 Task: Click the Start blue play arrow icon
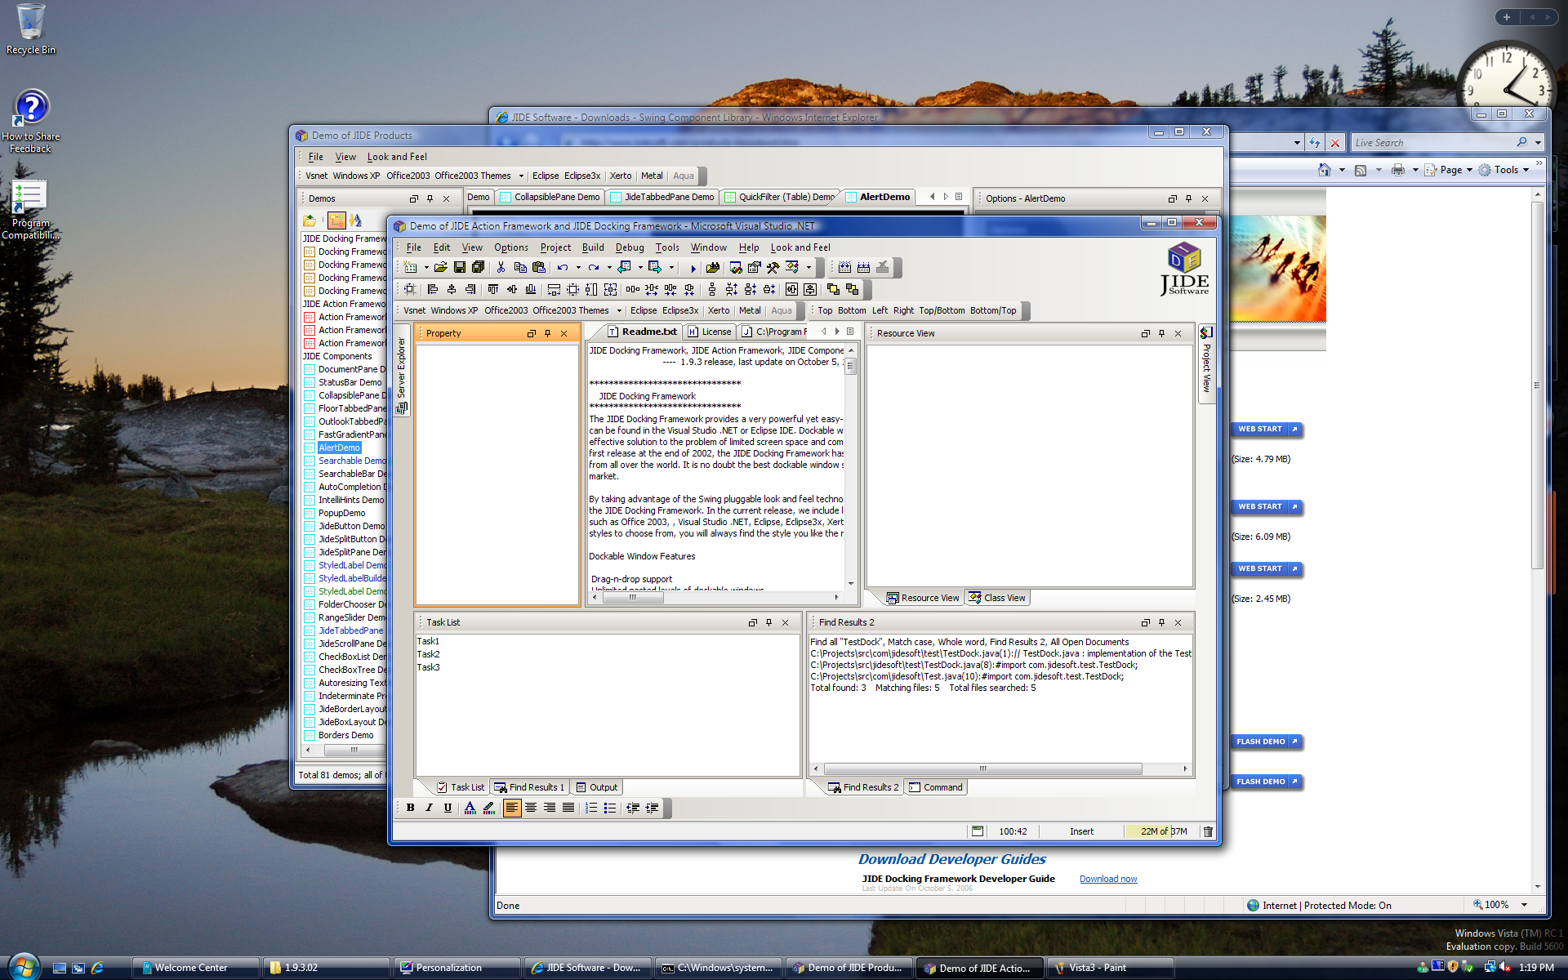pyautogui.click(x=693, y=268)
